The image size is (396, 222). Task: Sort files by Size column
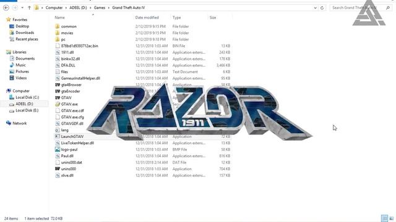point(213,18)
